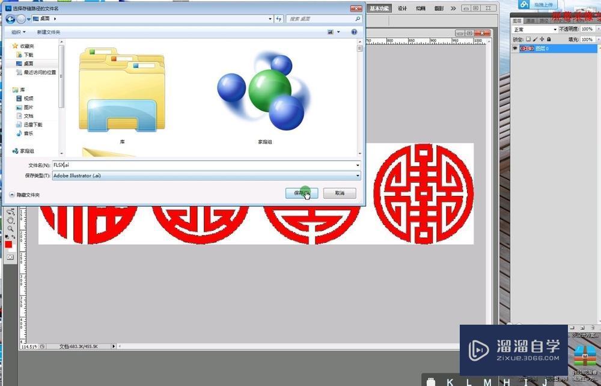Image resolution: width=601 pixels, height=386 pixels.
Task: Select the Hand tool in Photoshop toolbox
Action: point(10,219)
